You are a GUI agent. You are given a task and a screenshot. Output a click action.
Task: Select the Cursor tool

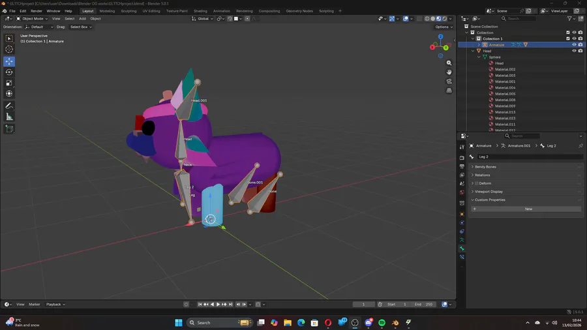(9, 50)
